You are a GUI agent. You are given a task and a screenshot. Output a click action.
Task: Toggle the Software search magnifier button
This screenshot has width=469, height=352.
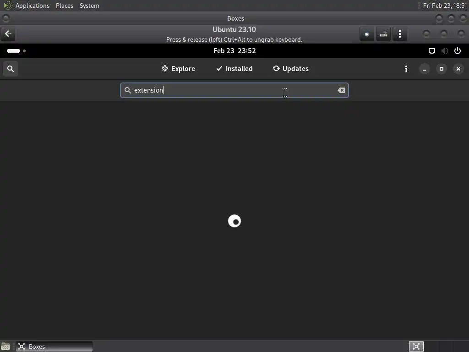pos(11,69)
